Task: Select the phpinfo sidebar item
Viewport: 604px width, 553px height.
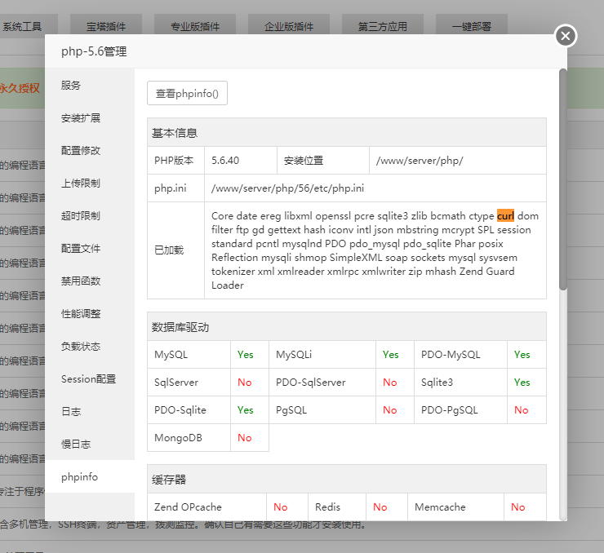Action: 79,477
